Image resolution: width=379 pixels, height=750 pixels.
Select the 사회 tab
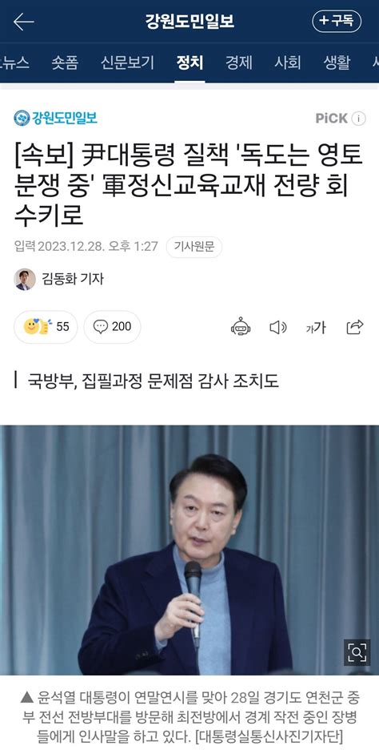[288, 62]
